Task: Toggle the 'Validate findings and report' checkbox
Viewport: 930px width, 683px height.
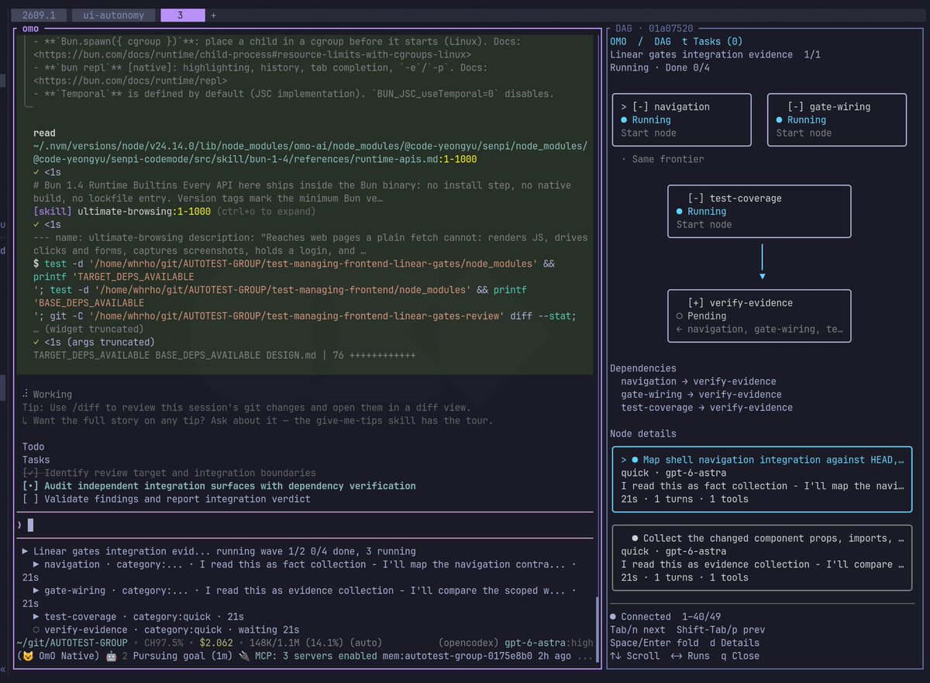Action: pos(29,499)
